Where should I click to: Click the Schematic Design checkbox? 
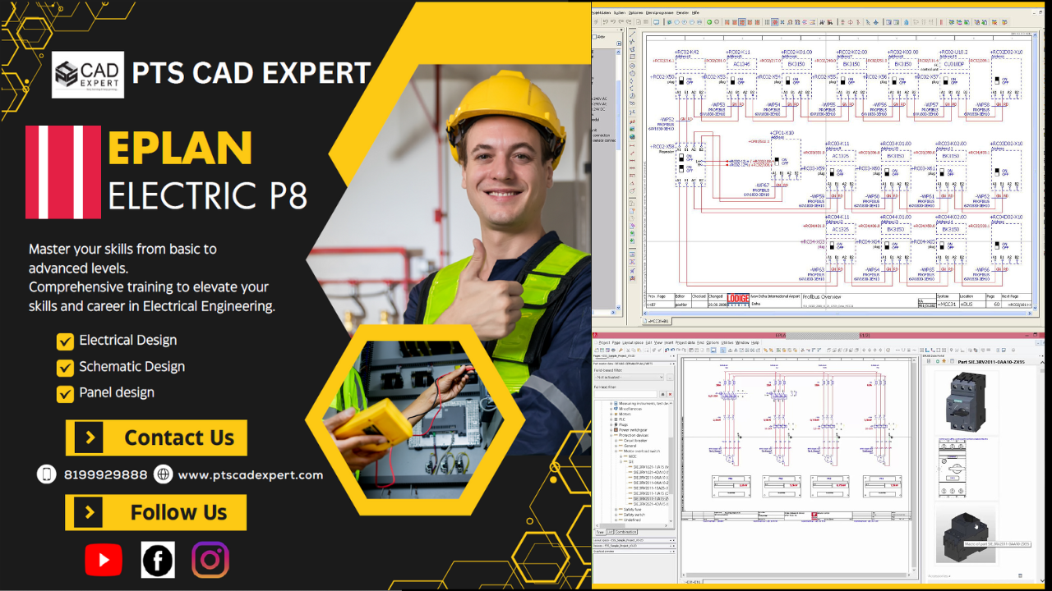[65, 367]
